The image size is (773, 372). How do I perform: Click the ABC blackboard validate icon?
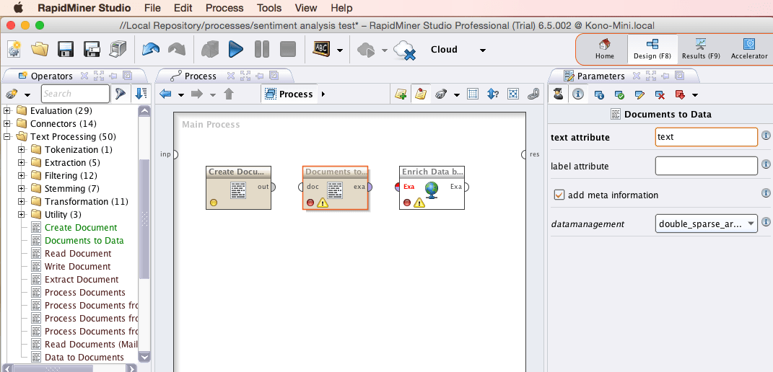point(321,49)
